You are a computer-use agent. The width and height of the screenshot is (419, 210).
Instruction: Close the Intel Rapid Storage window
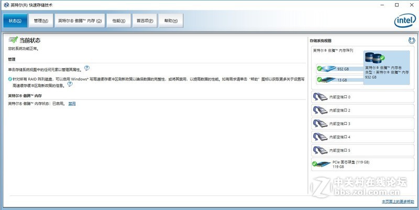pyautogui.click(x=412, y=5)
